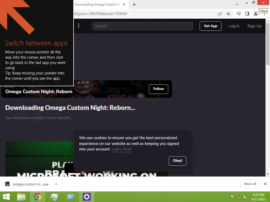The height and width of the screenshot is (202, 270).
Task: Open the blue window app on taskbar
Action: coord(70,197)
